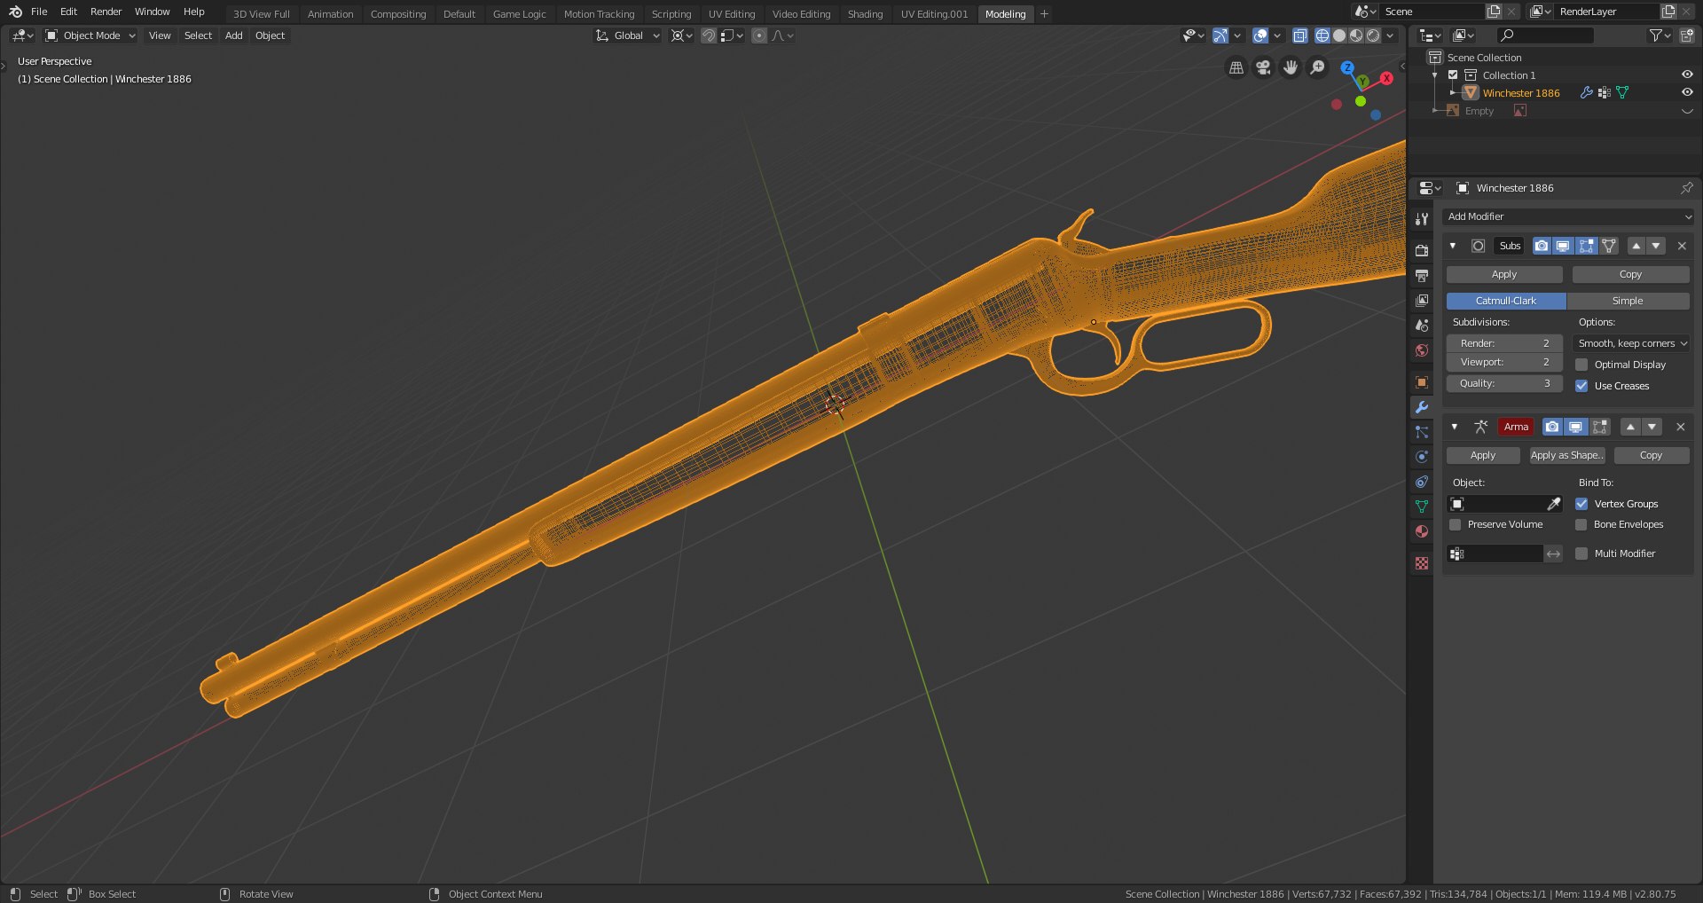Hide Winchester 1886 in outliner

1687,92
